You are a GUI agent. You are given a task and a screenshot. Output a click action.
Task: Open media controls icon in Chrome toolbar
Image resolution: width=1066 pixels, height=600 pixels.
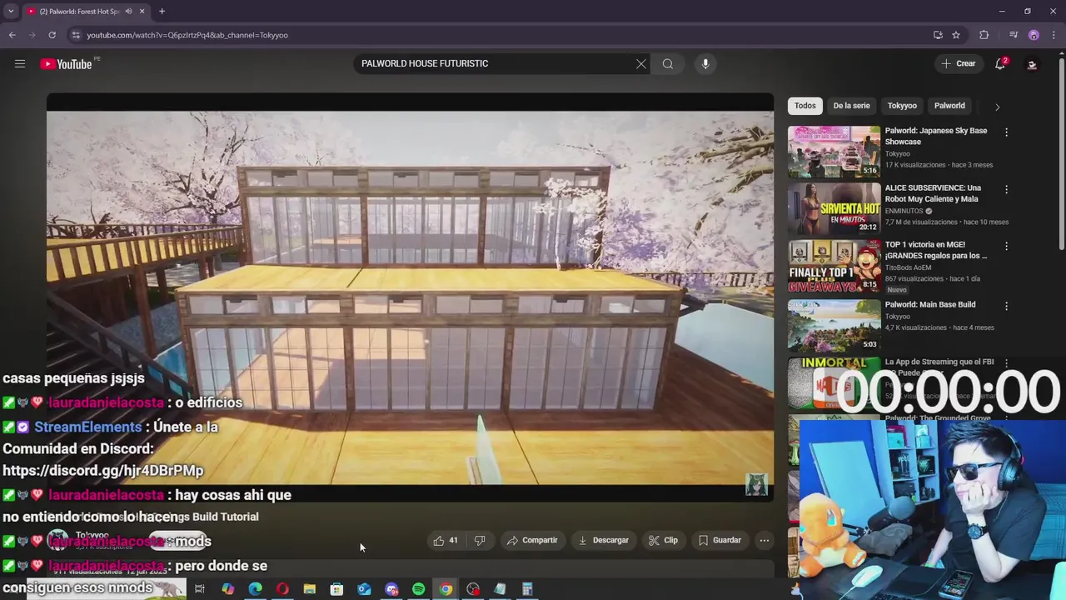tap(1013, 35)
